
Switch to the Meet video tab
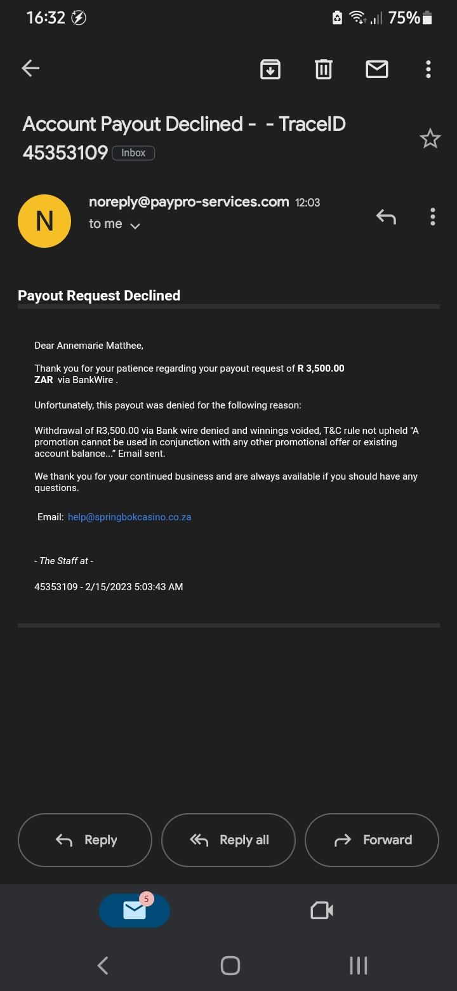(322, 910)
